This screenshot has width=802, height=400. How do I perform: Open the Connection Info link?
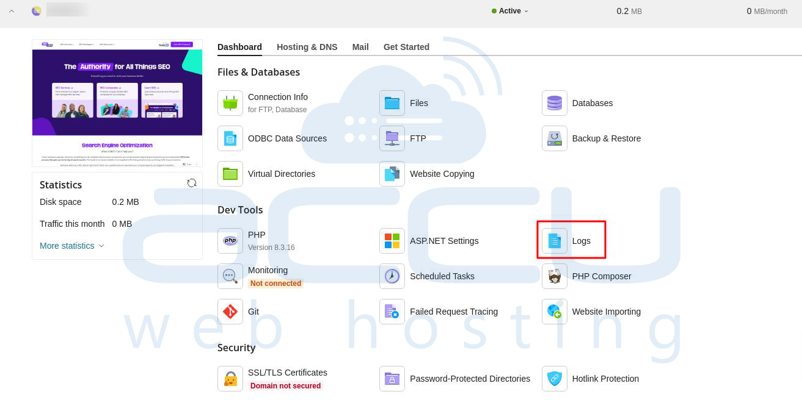(x=278, y=97)
